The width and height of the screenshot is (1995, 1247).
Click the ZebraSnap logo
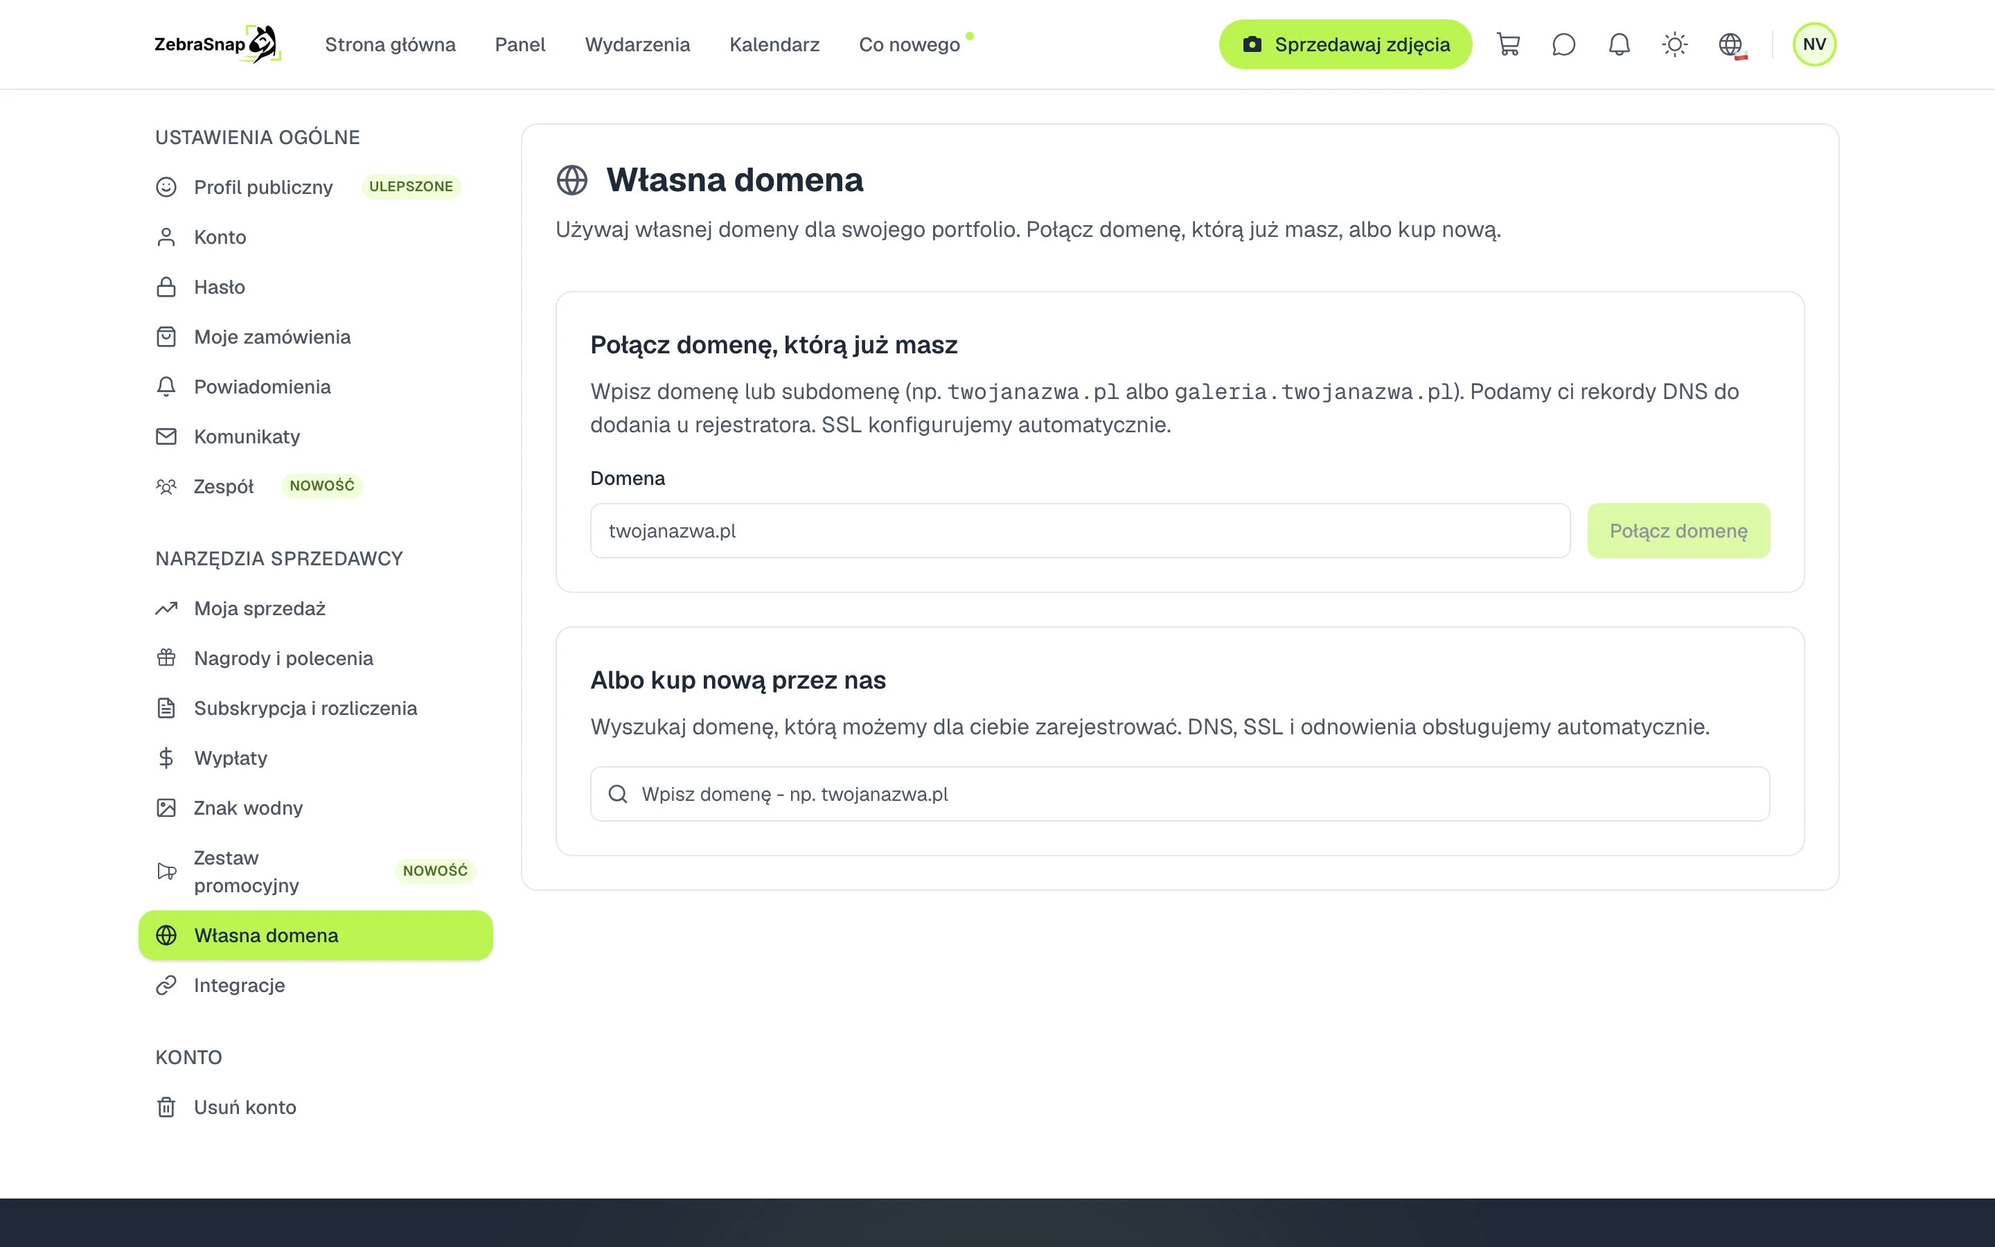[218, 44]
